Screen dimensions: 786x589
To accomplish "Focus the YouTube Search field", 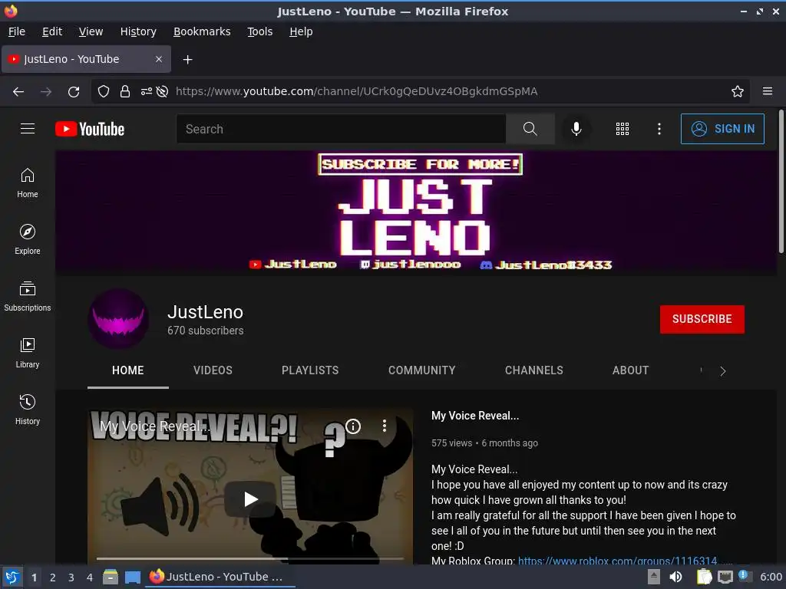I will point(341,129).
